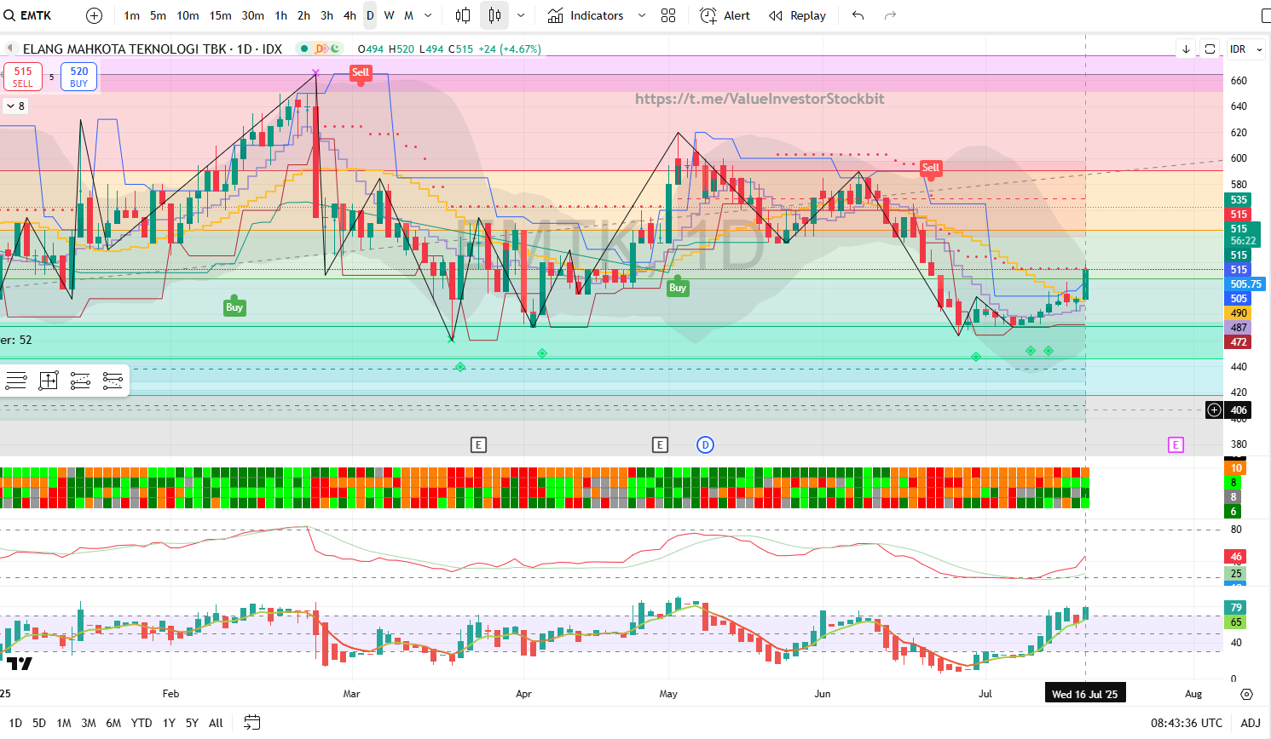Click the ELANG MAHKOTA TEKNOLOGI TBK title

pos(124,49)
